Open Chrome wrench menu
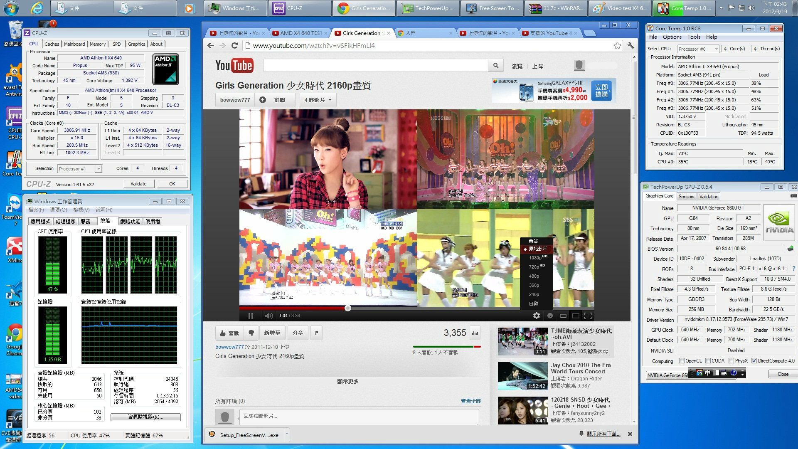Screen dimensions: 798x449 pyautogui.click(x=631, y=46)
